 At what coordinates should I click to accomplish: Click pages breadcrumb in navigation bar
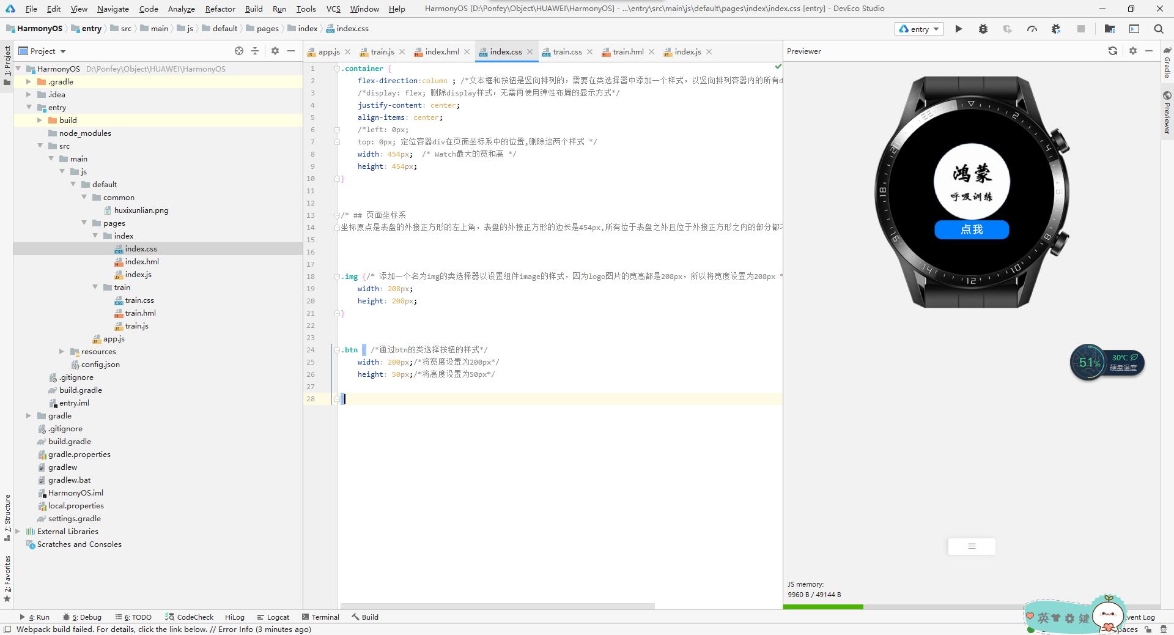coord(267,29)
